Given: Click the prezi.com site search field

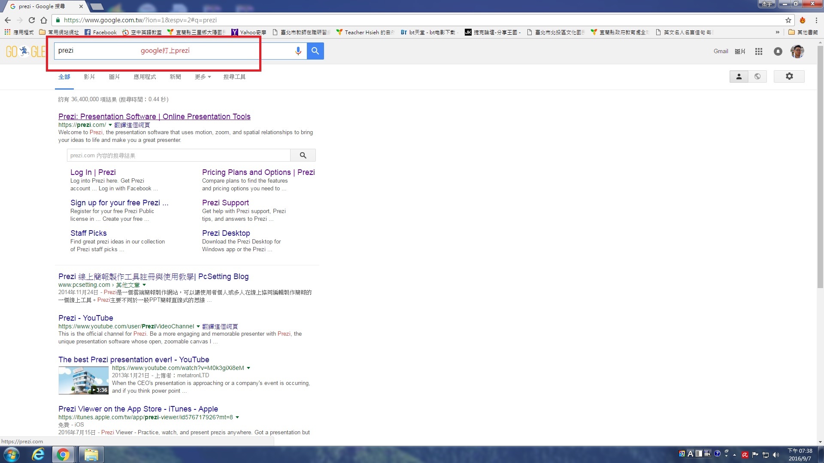Looking at the screenshot, I should pos(179,155).
